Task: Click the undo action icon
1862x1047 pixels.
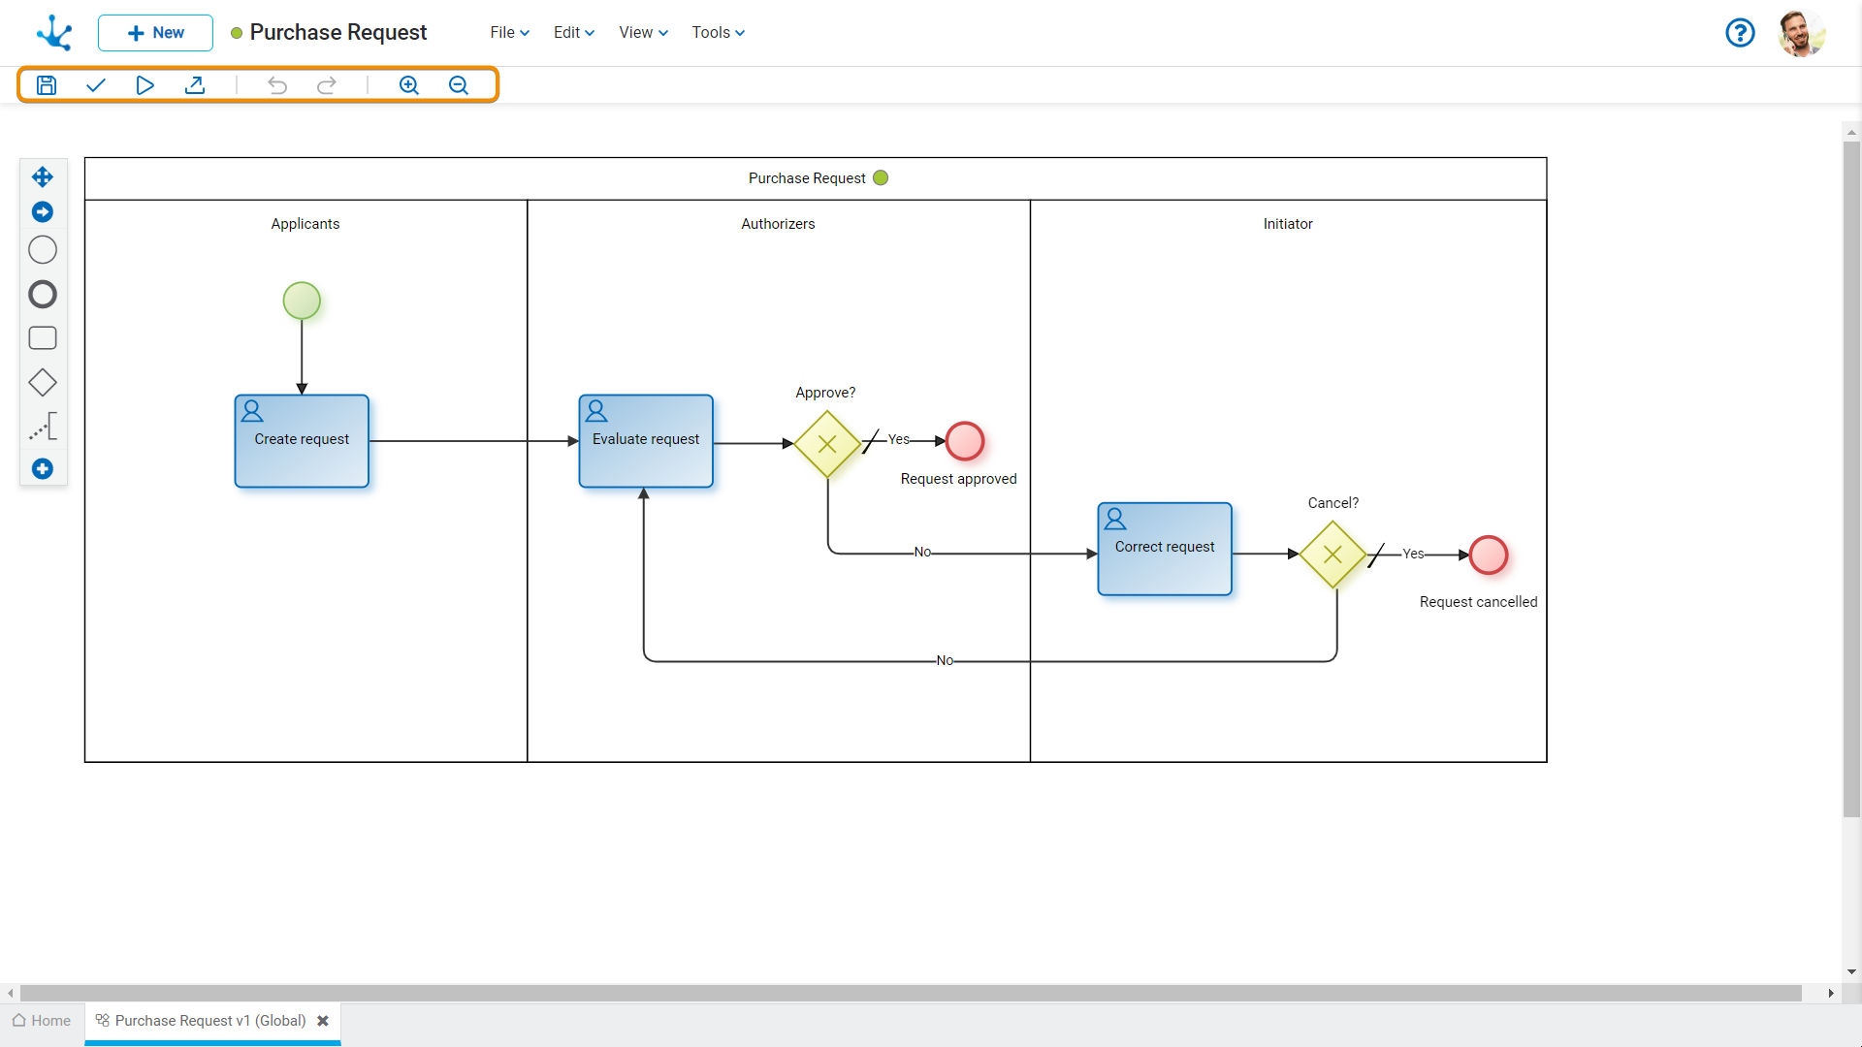Action: (x=278, y=84)
